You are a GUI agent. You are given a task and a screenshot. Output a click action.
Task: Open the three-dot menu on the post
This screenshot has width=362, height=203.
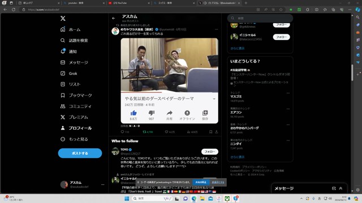[x=216, y=29]
